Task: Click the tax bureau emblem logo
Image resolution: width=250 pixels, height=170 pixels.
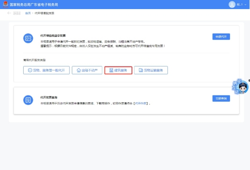Action: (5, 4)
